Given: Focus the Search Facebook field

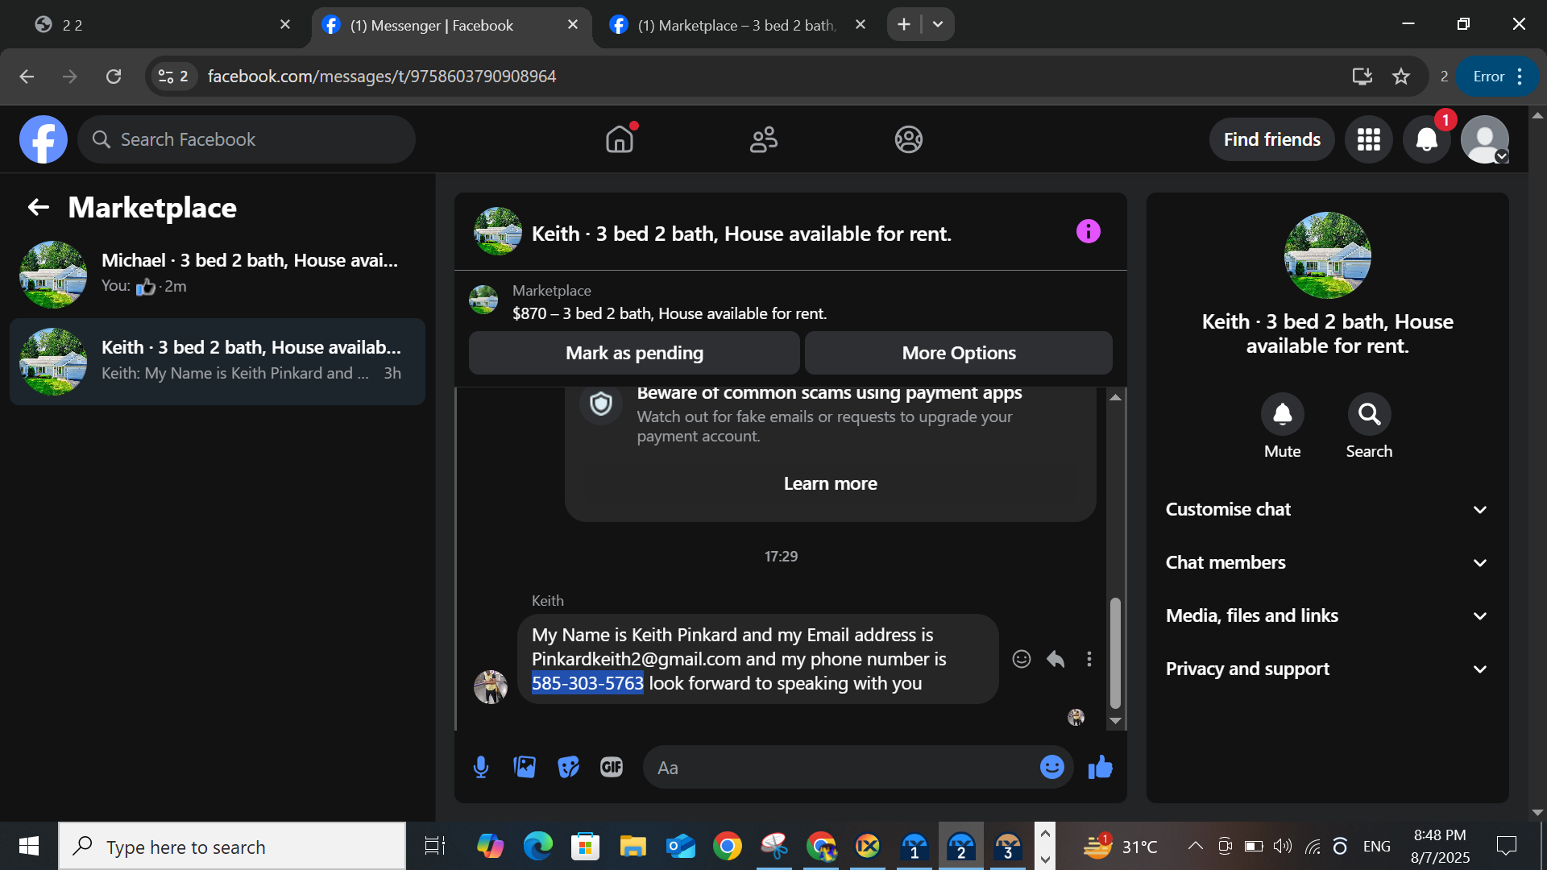Looking at the screenshot, I should [247, 139].
